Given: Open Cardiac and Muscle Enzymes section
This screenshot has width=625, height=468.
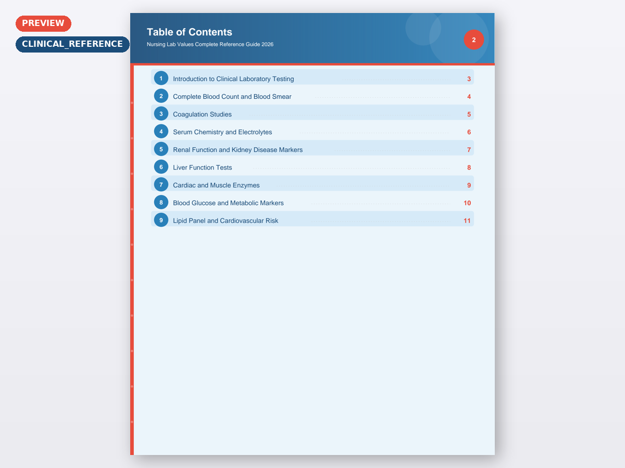Looking at the screenshot, I should tap(216, 185).
